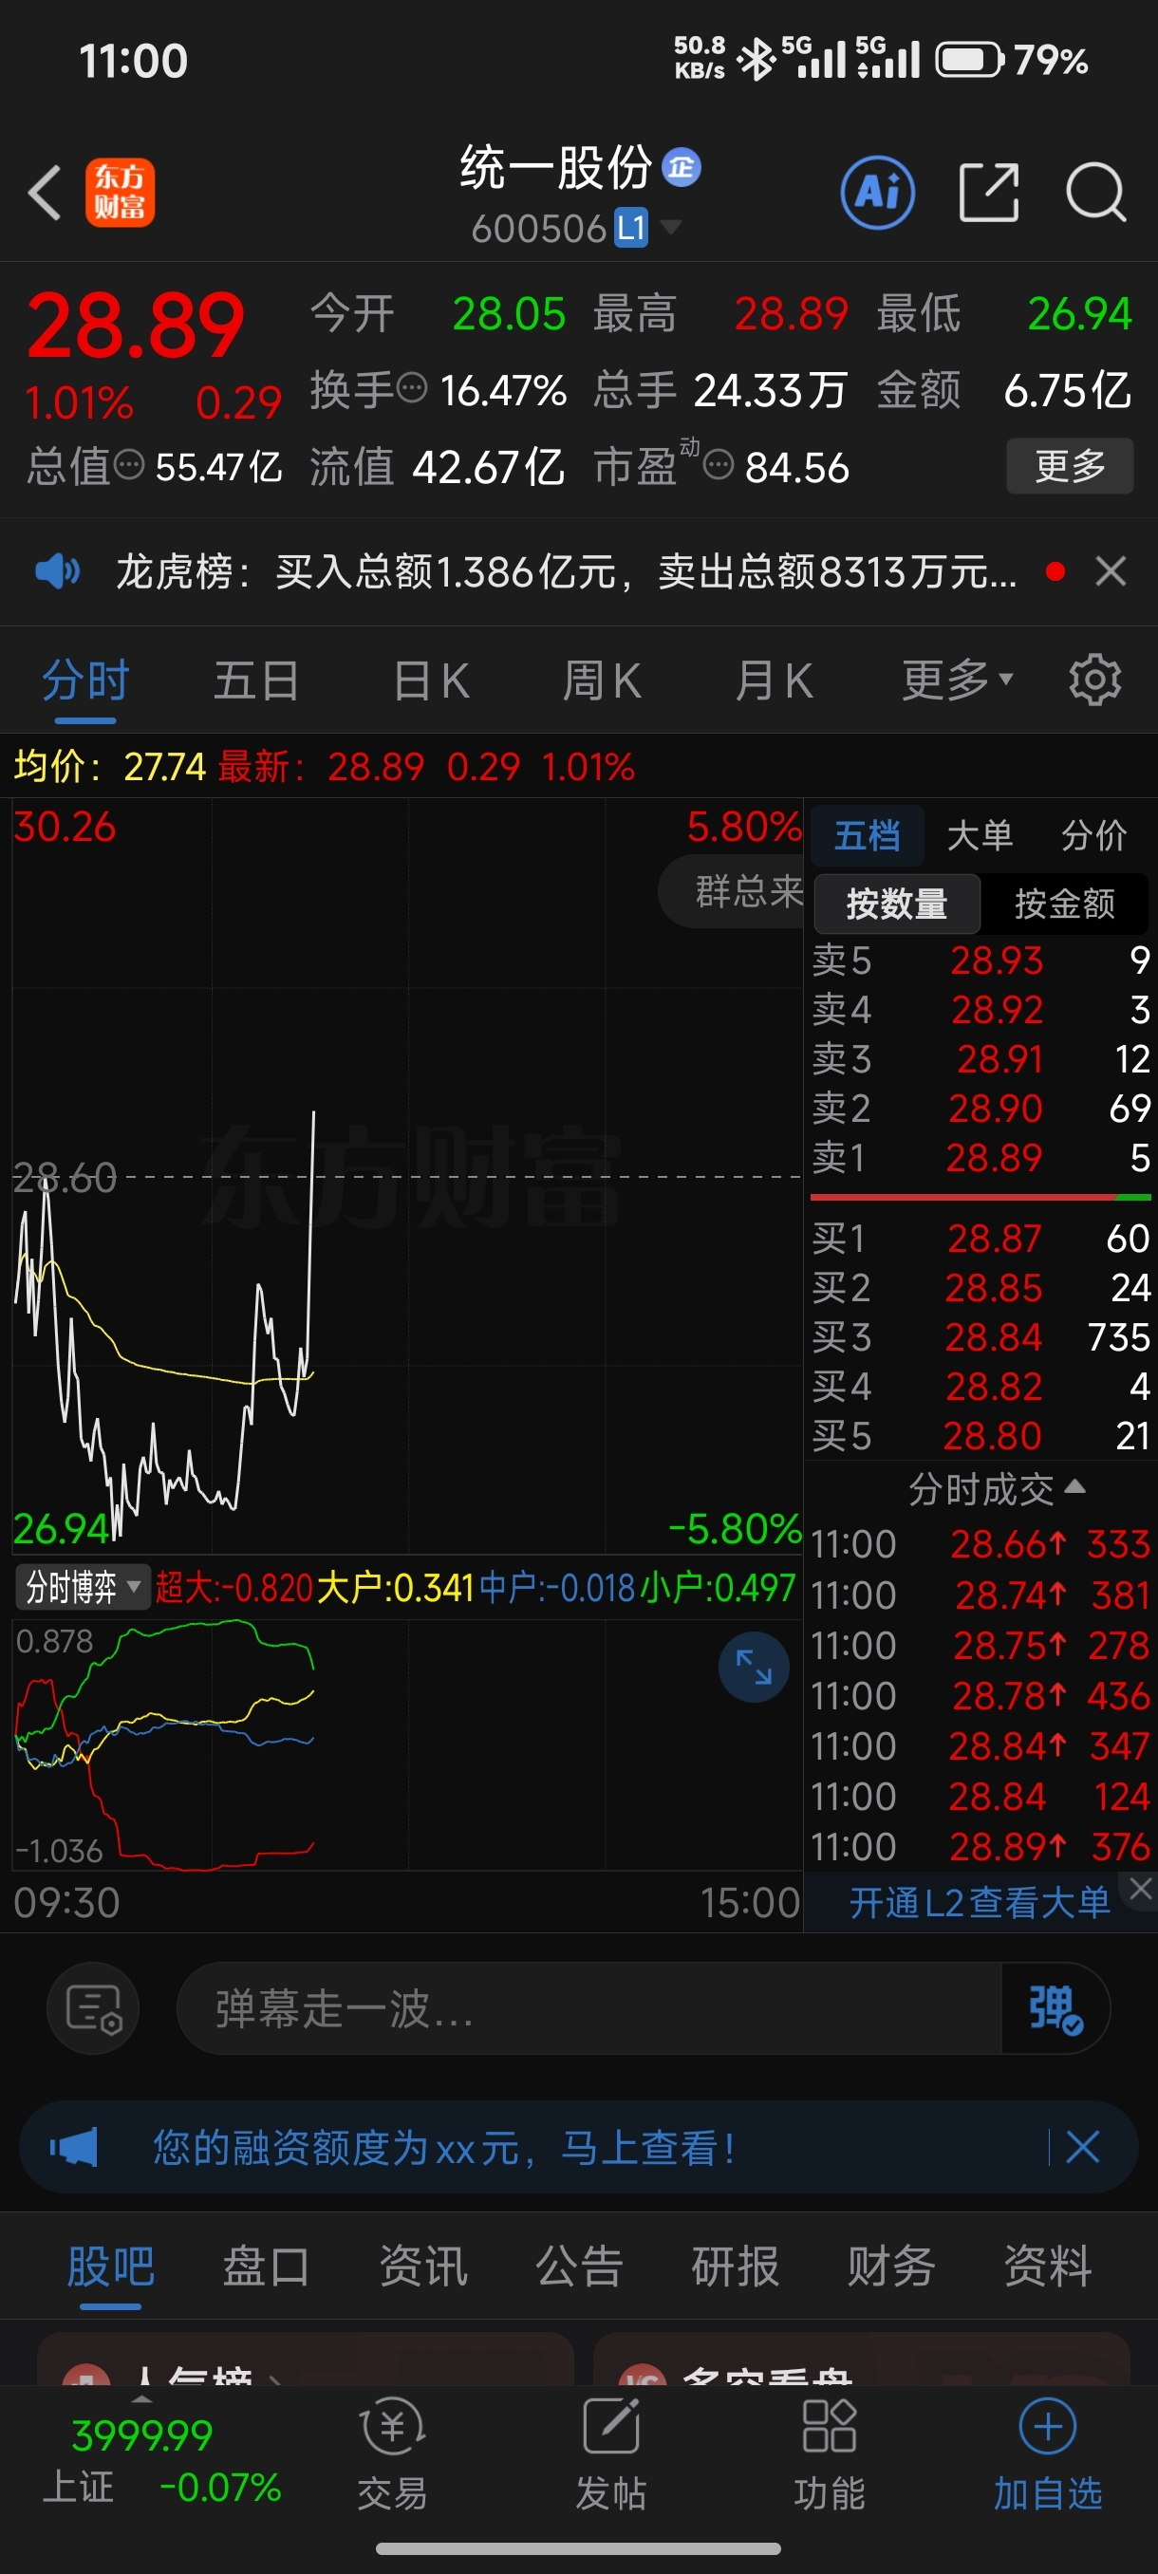Tap the trade row 28.66 with 333
The height and width of the screenshot is (2574, 1158).
[x=981, y=1545]
